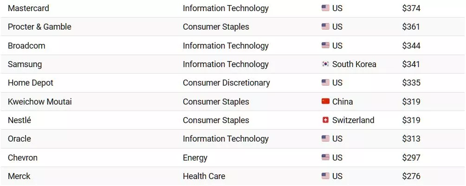Click the Broadcom company name
466x186 pixels.
[26, 46]
